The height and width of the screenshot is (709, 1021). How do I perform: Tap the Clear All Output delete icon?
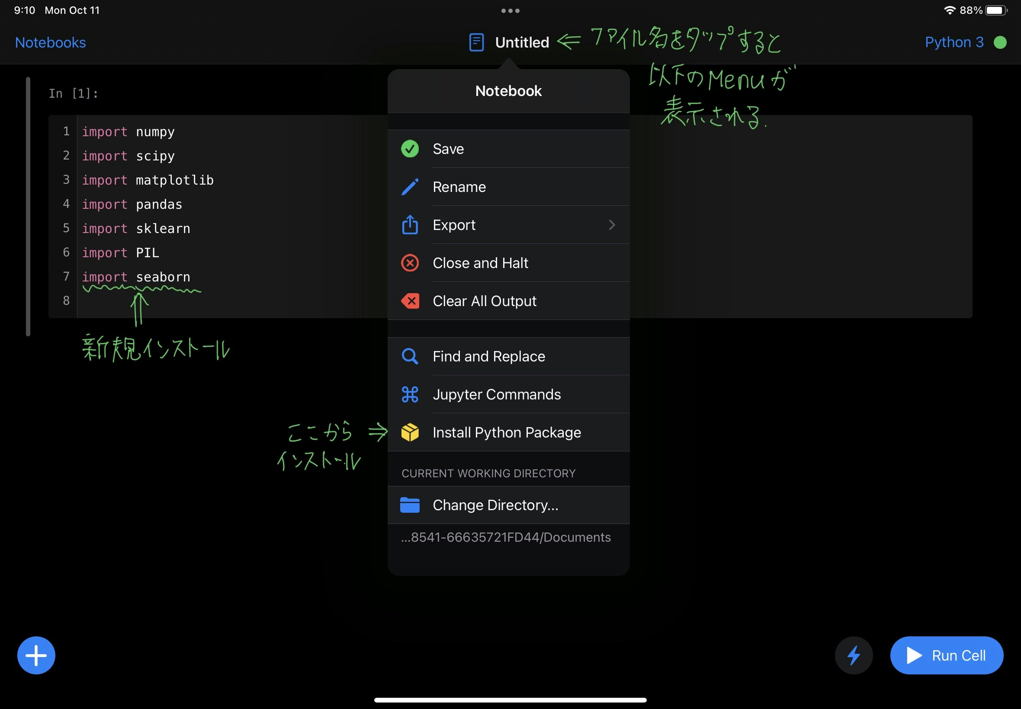[409, 301]
